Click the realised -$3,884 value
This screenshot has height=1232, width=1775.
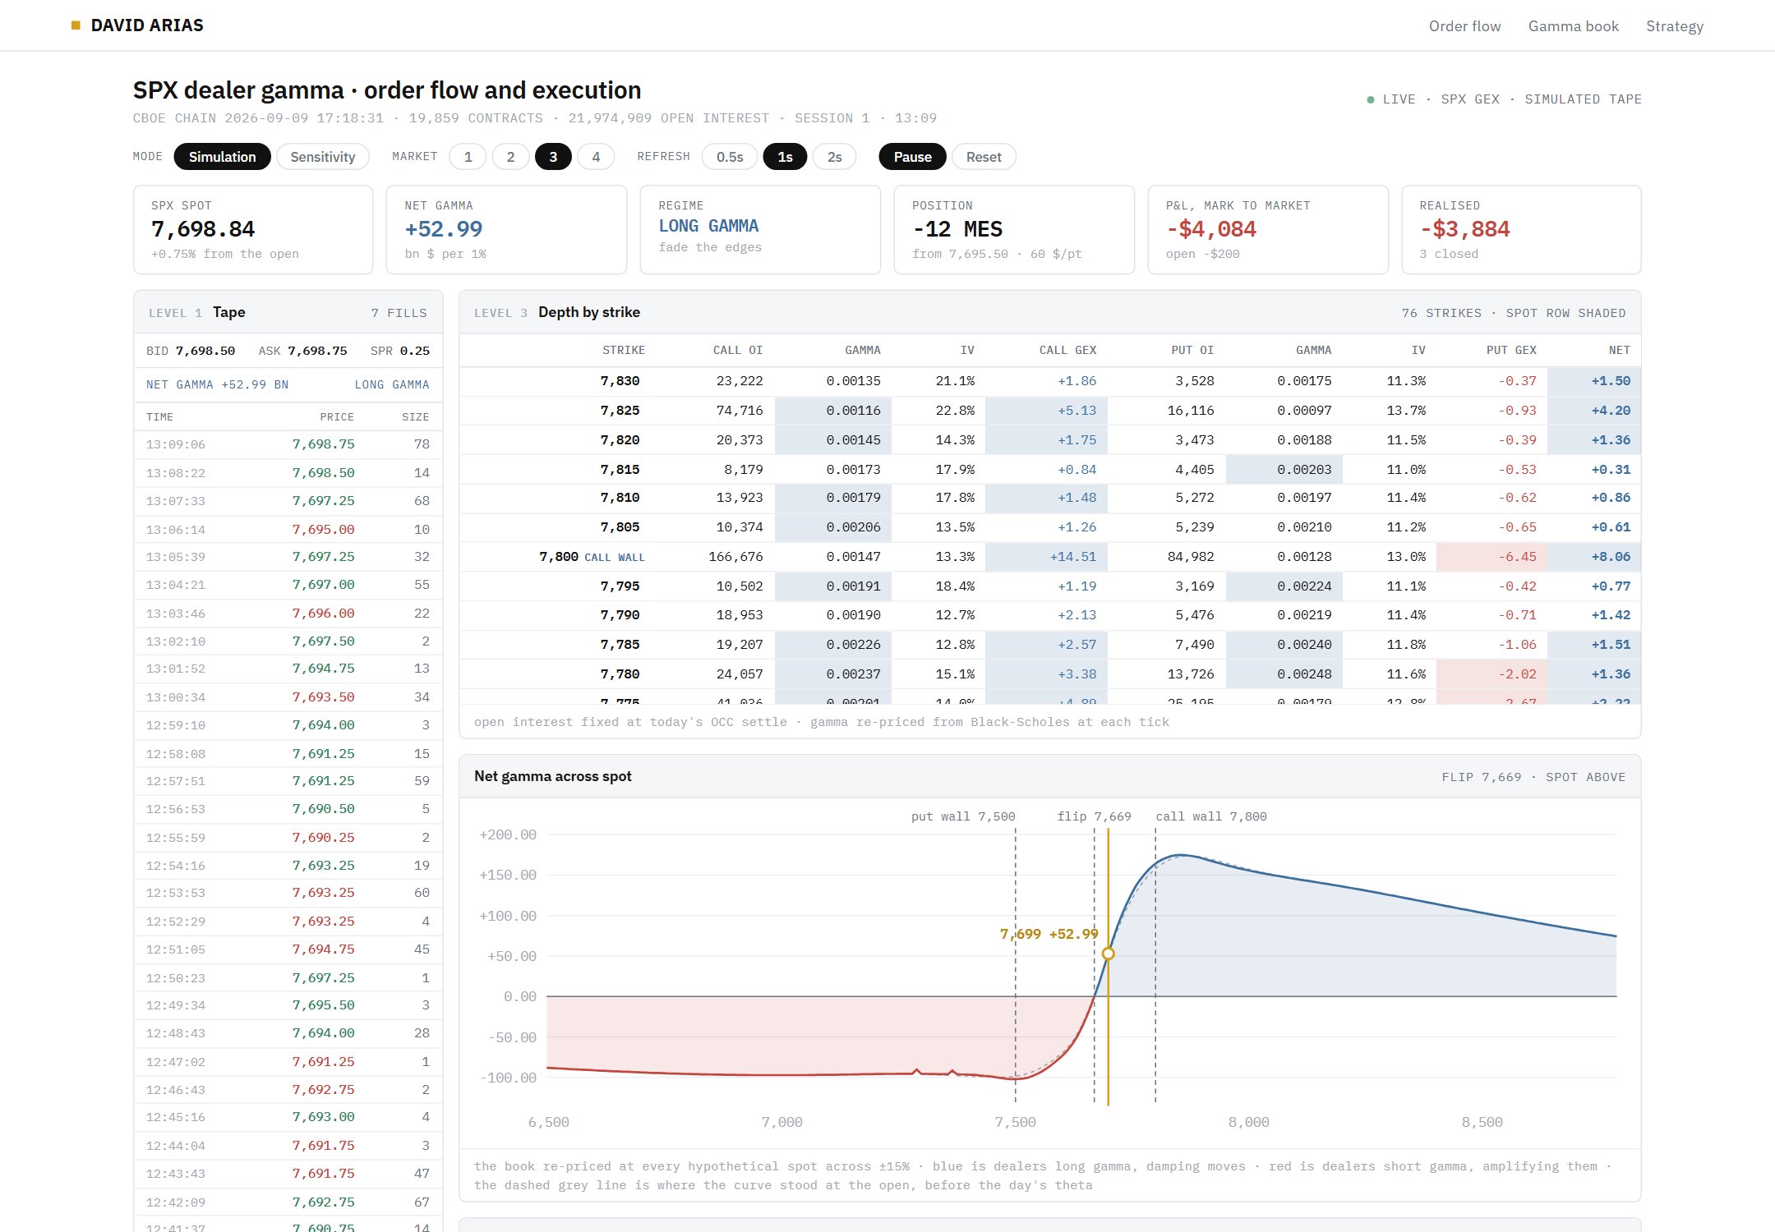click(x=1465, y=229)
